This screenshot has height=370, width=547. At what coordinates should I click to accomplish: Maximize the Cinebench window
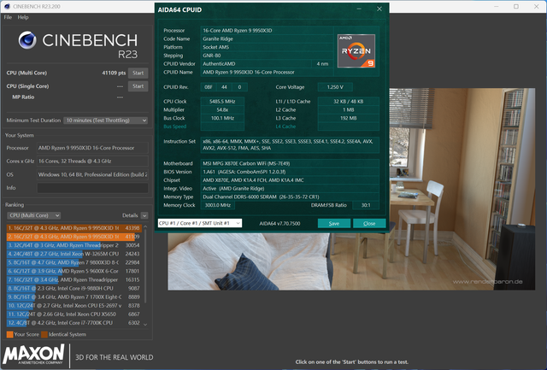pyautogui.click(x=516, y=6)
